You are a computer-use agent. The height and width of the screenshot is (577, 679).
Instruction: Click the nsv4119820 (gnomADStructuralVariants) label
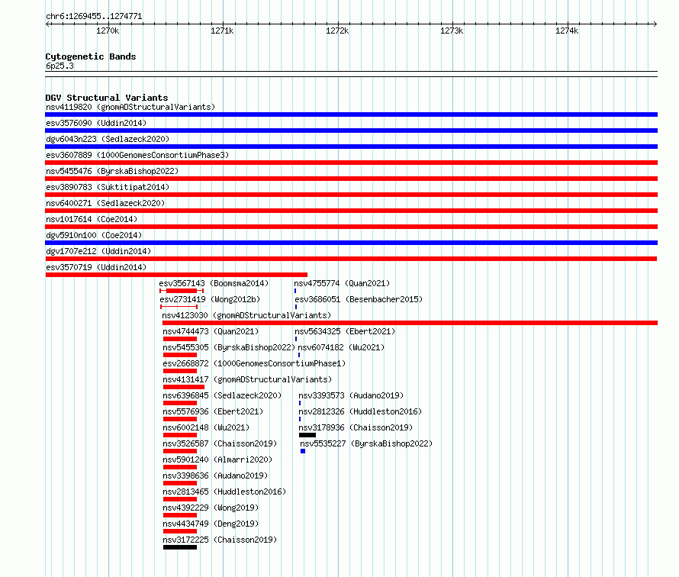coord(130,107)
